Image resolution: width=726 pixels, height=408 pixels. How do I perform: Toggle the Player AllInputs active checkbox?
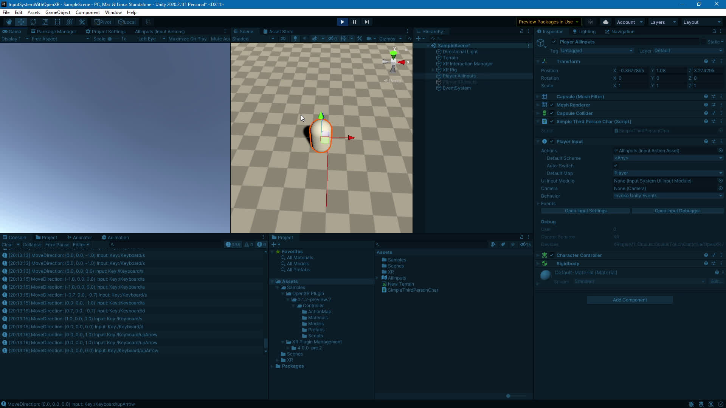554,42
